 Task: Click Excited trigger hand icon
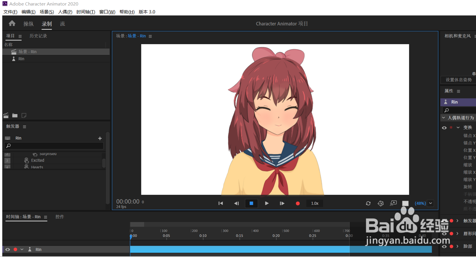27,161
